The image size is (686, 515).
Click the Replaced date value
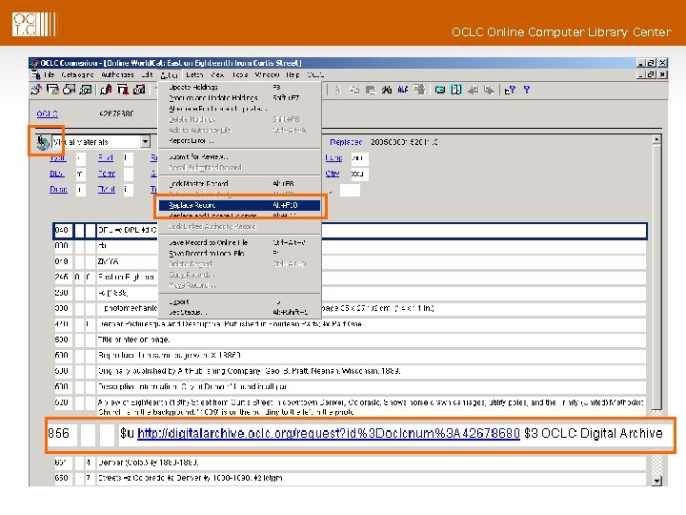point(404,142)
